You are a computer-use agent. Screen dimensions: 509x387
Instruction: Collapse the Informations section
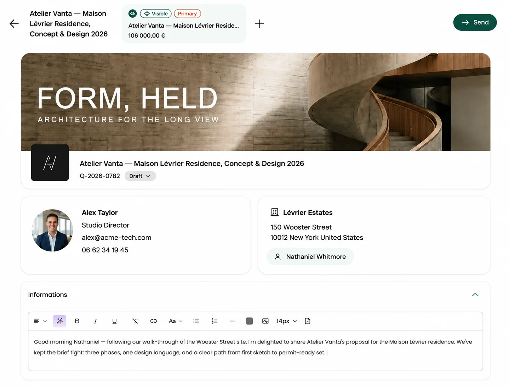(475, 295)
